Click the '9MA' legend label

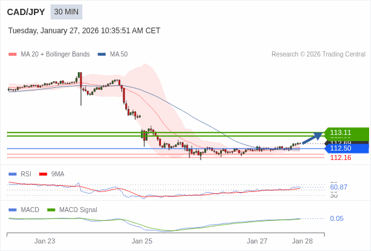click(x=58, y=174)
